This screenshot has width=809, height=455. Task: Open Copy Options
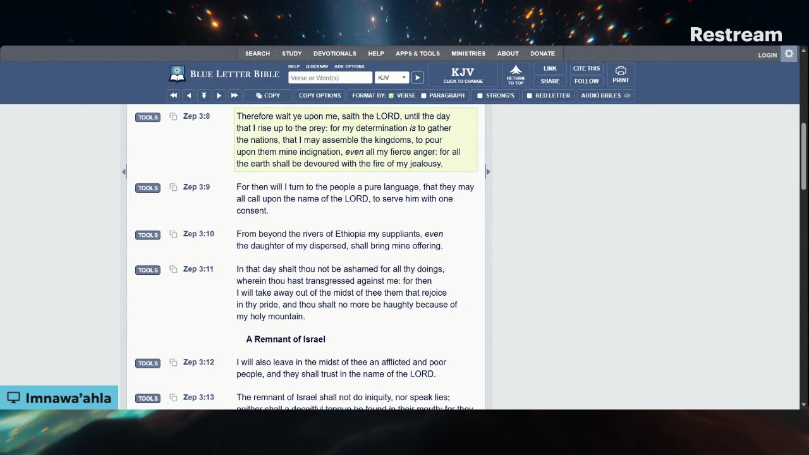(x=320, y=95)
